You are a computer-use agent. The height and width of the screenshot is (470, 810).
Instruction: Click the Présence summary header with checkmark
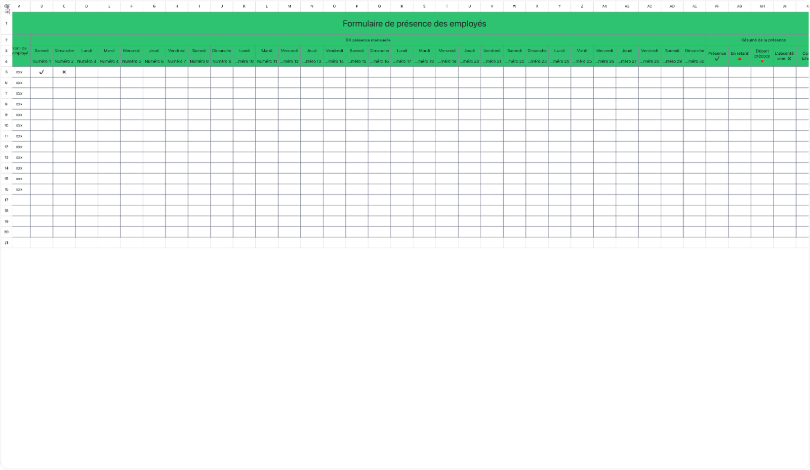pyautogui.click(x=717, y=56)
